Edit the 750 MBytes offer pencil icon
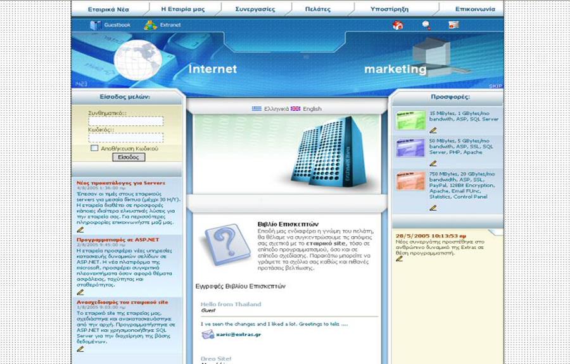Screen dimensions: 570x364 [x=433, y=208]
